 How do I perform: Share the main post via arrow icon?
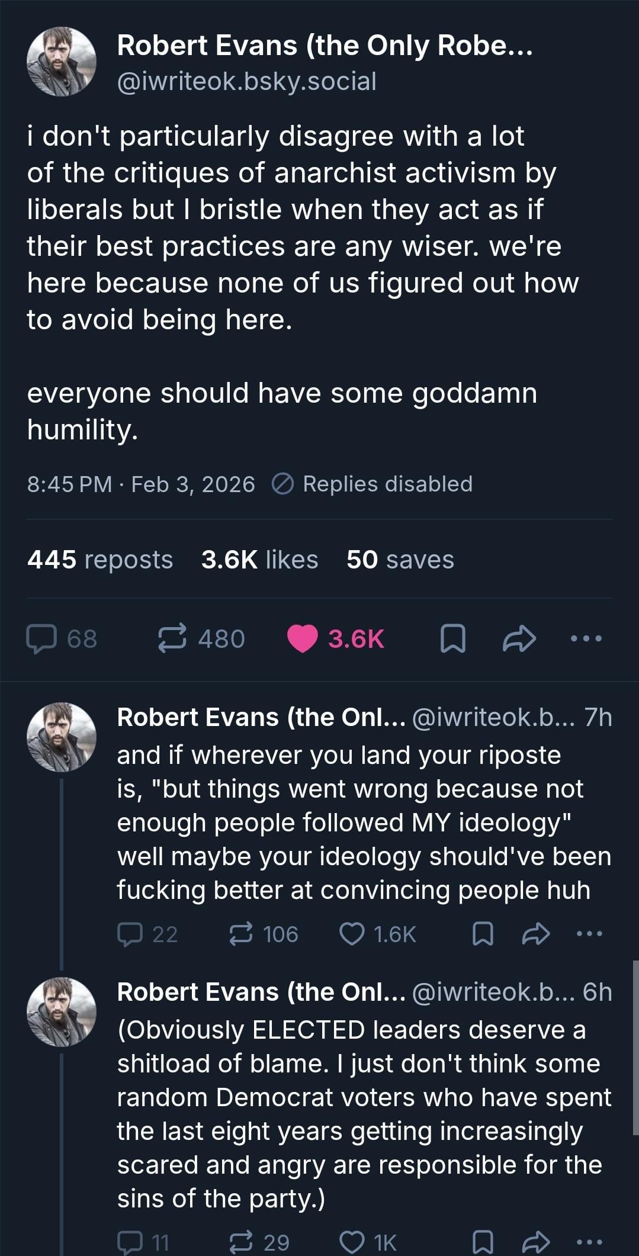[x=519, y=639]
